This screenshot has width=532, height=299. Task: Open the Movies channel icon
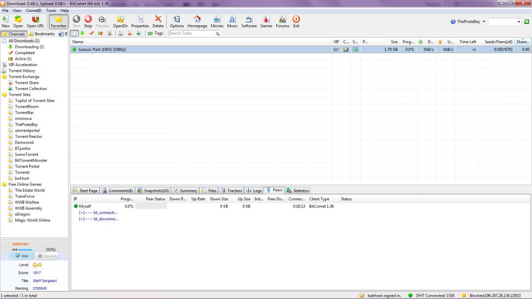217,21
